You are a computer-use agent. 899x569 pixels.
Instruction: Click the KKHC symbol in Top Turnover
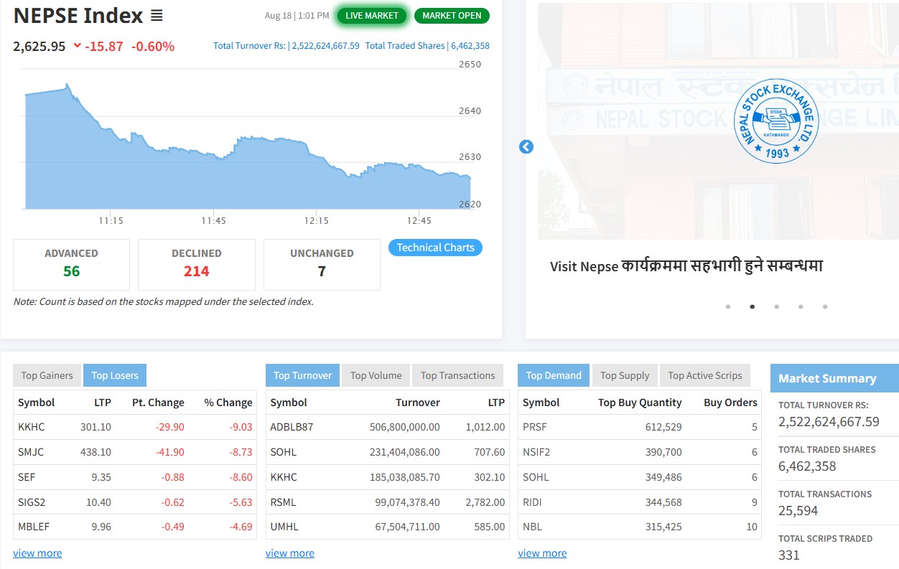pyautogui.click(x=284, y=477)
